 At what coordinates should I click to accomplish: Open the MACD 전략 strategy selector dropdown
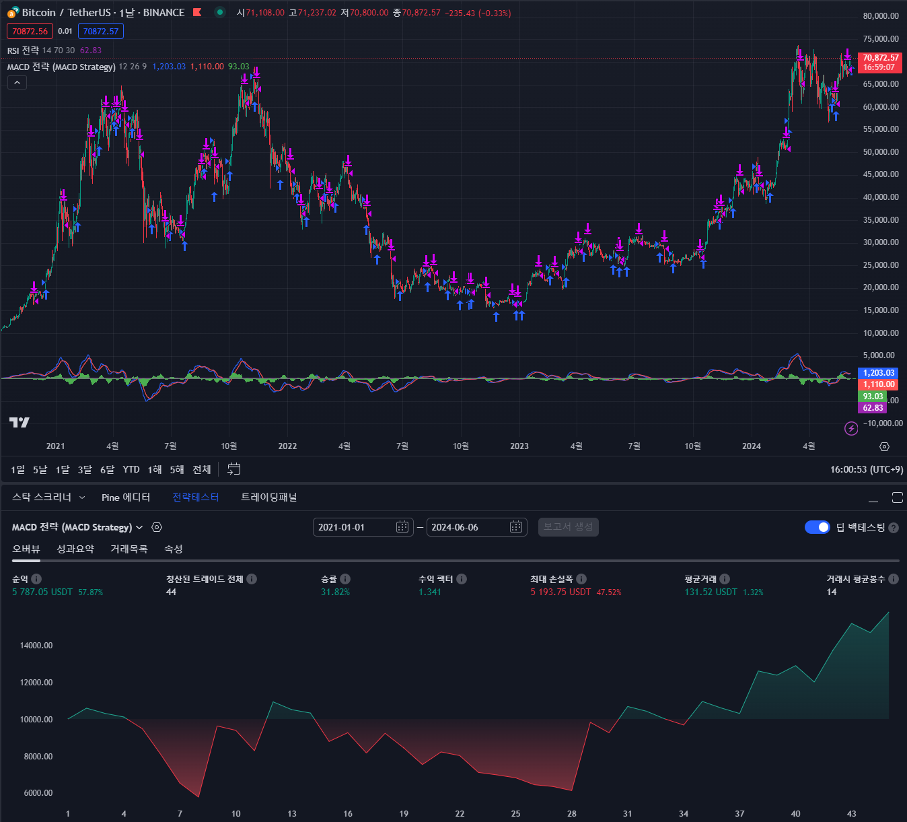[x=77, y=527]
